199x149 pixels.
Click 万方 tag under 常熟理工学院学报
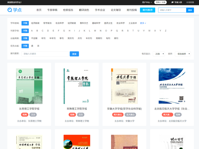[x=81, y=115]
